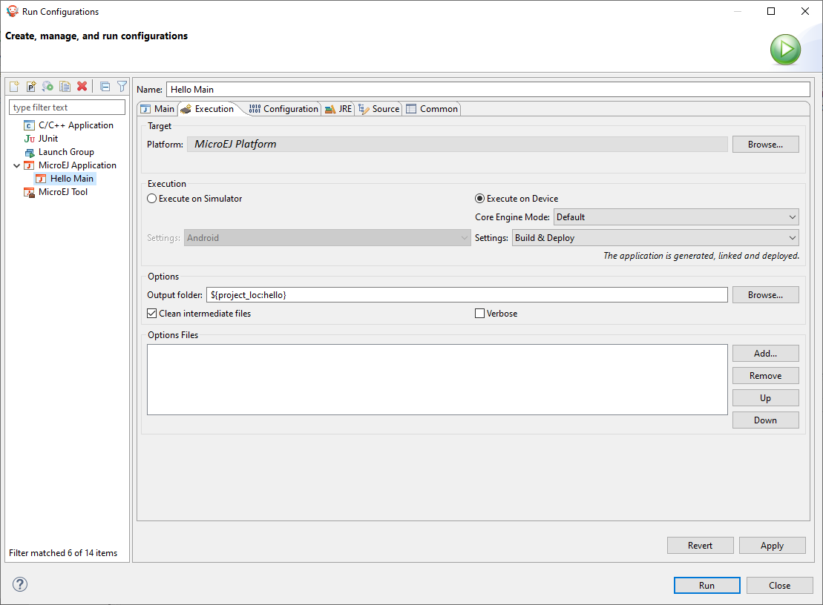Open the filter launch configurations funnel icon
The width and height of the screenshot is (823, 605).
[122, 86]
